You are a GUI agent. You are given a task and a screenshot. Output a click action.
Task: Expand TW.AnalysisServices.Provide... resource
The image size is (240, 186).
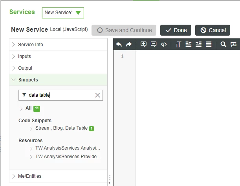pyautogui.click(x=31, y=157)
